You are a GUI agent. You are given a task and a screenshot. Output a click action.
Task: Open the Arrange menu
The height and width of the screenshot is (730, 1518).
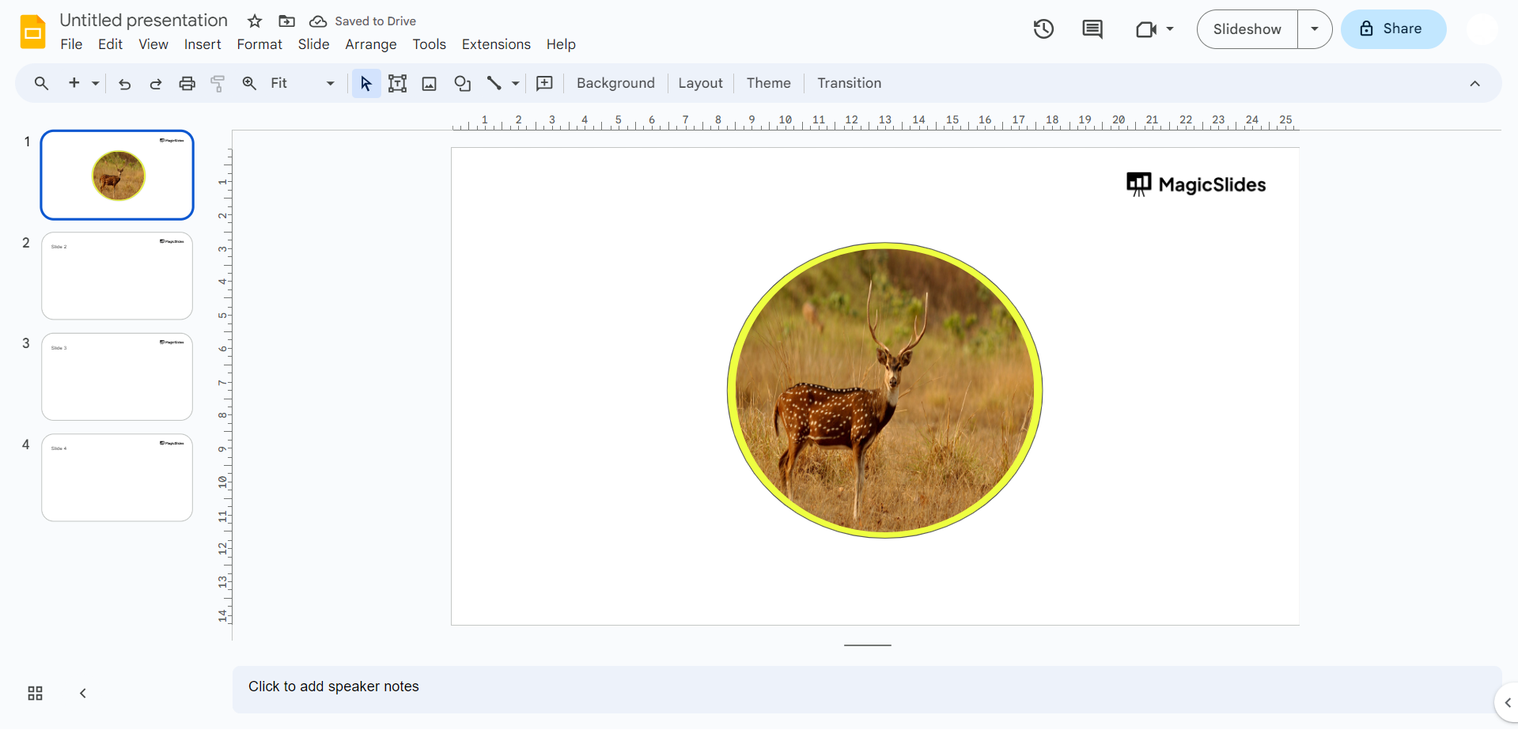[x=370, y=44]
